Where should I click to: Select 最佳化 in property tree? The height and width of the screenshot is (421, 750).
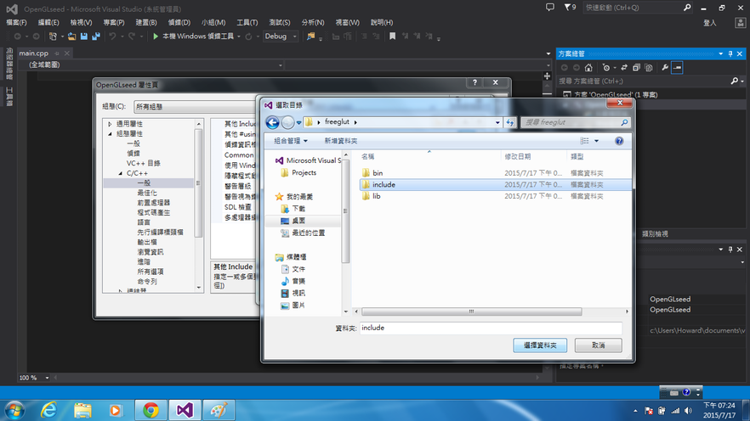click(147, 193)
